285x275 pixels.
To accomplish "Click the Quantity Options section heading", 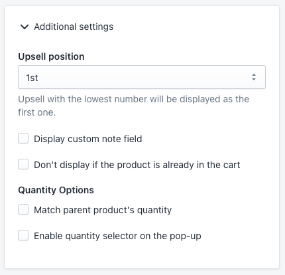I will [x=56, y=190].
